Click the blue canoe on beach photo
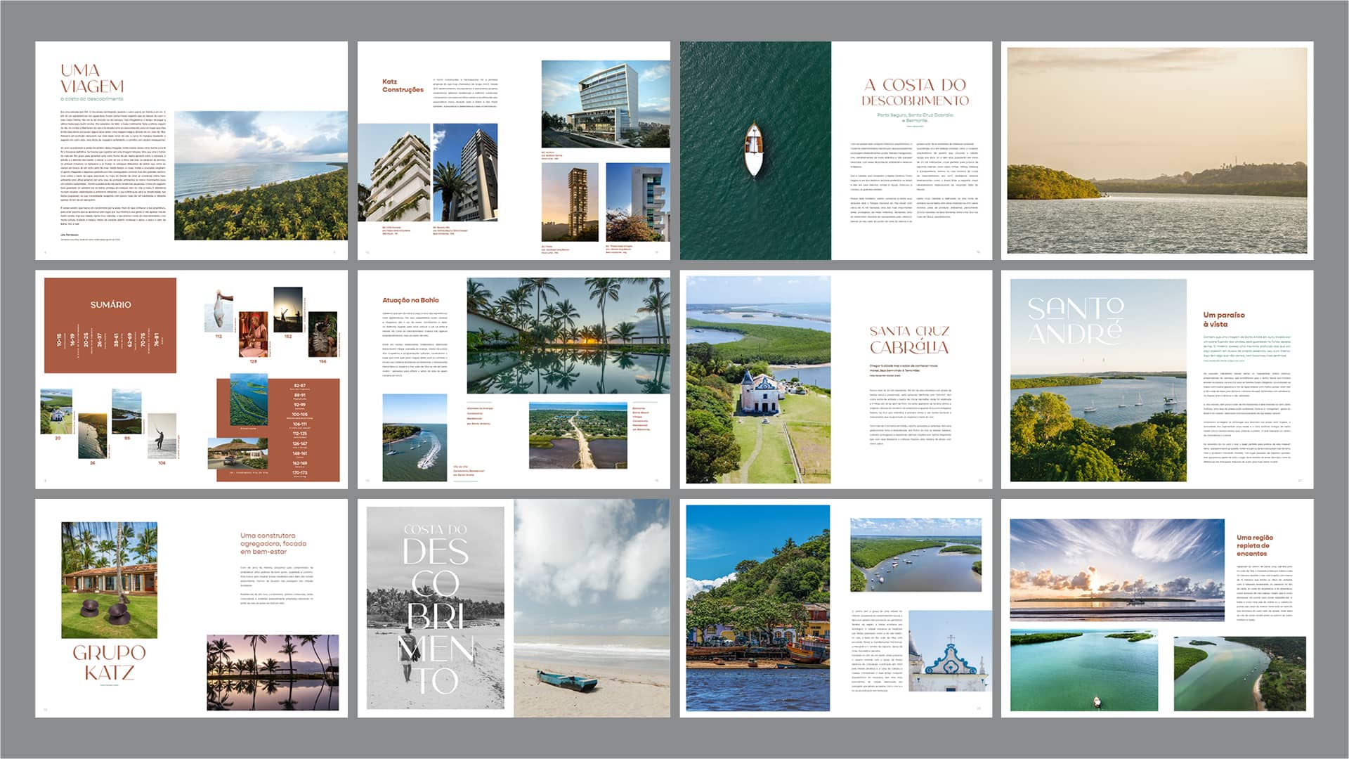The width and height of the screenshot is (1349, 759). (592, 609)
